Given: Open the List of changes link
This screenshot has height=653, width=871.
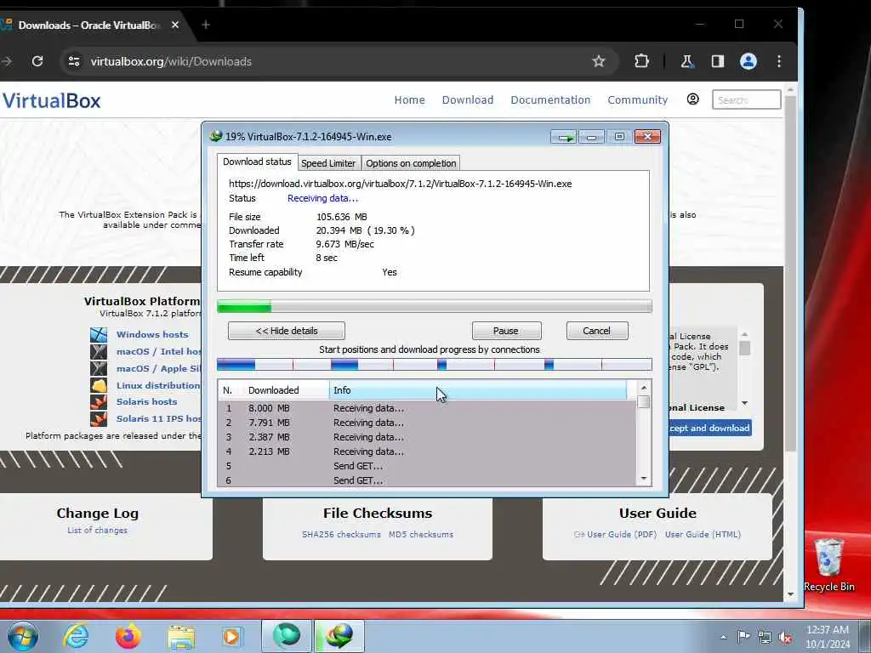Looking at the screenshot, I should 97,531.
